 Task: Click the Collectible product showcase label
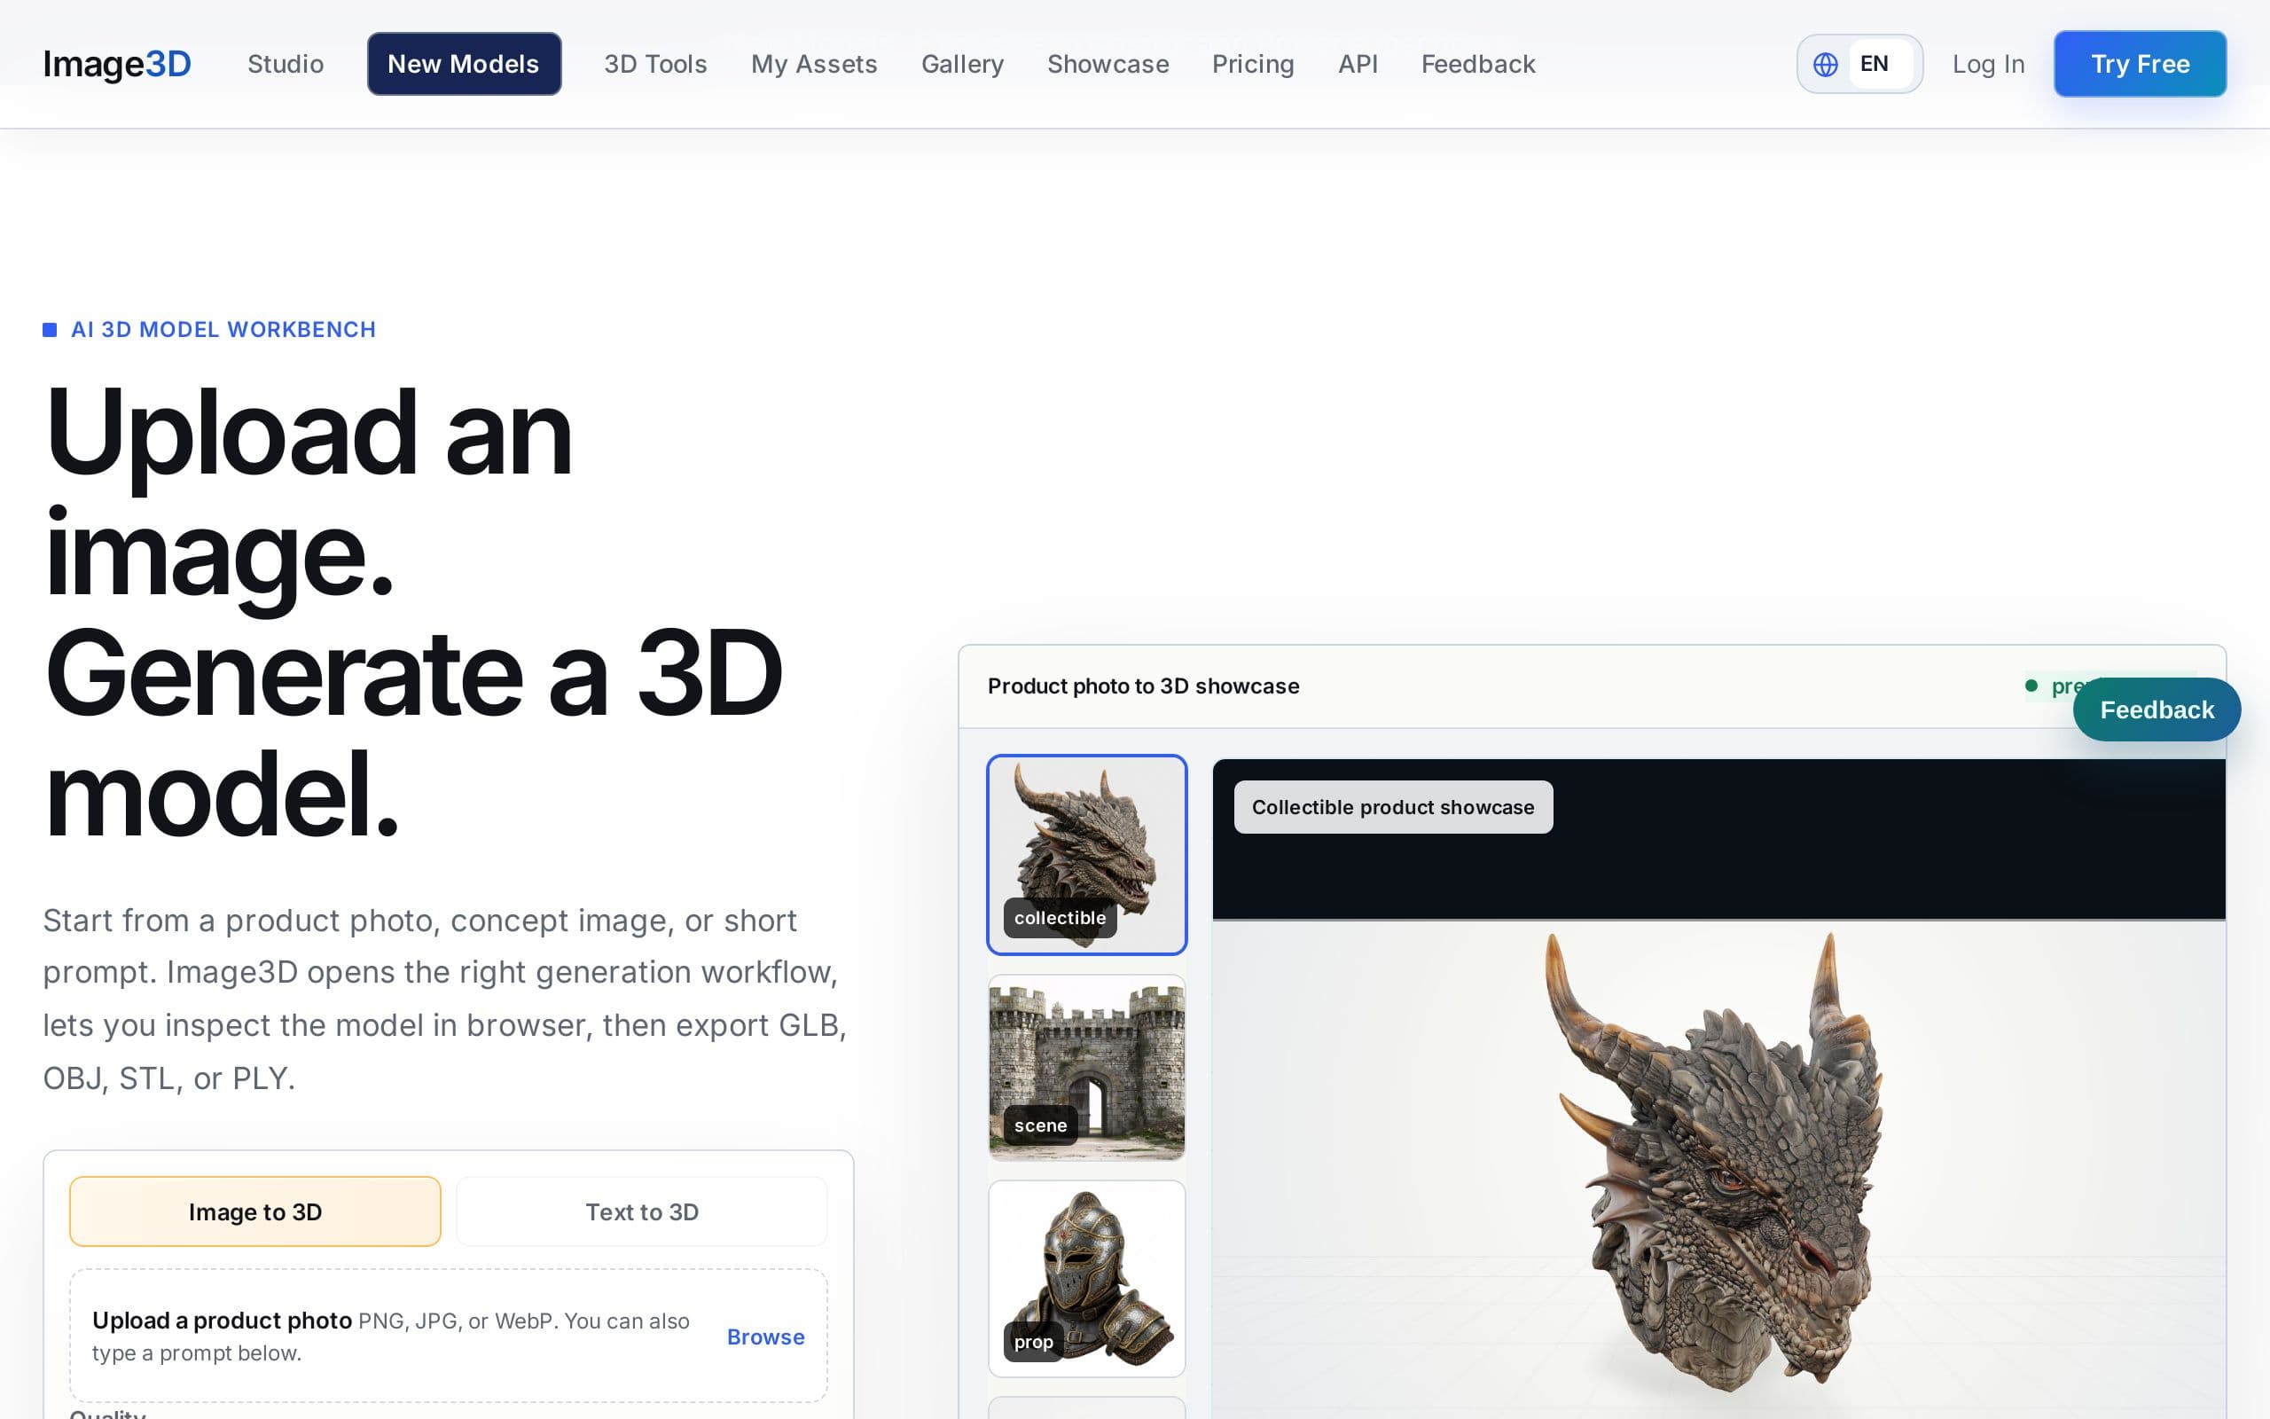(1393, 807)
